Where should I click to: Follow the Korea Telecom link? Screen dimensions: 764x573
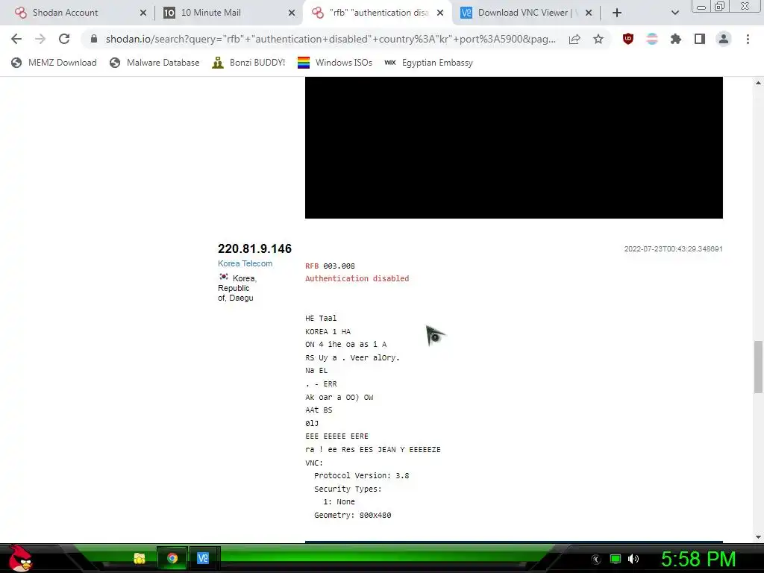coord(245,263)
